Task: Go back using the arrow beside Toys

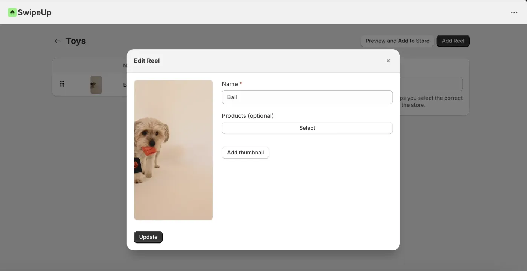Action: click(x=57, y=41)
